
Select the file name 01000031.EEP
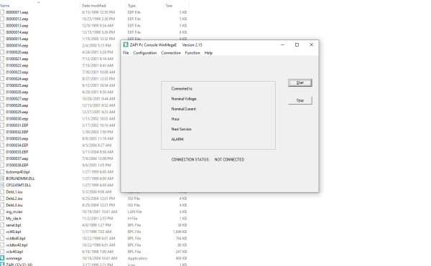point(17,125)
